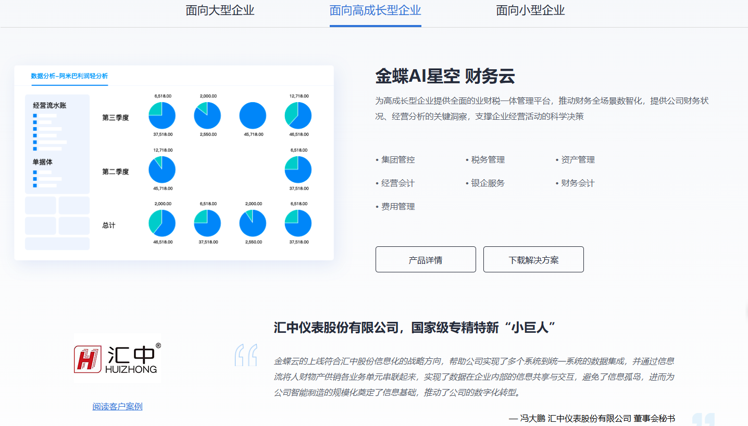Open the 阅读客户案例 link
Screen dimensions: 748x426
tap(117, 406)
